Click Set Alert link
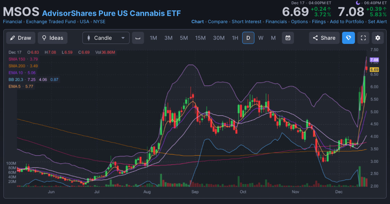The width and height of the screenshot is (390, 204). pos(377,21)
